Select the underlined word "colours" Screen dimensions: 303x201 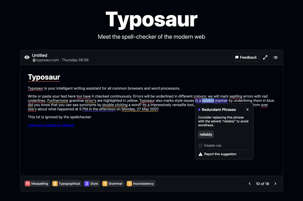200,96
